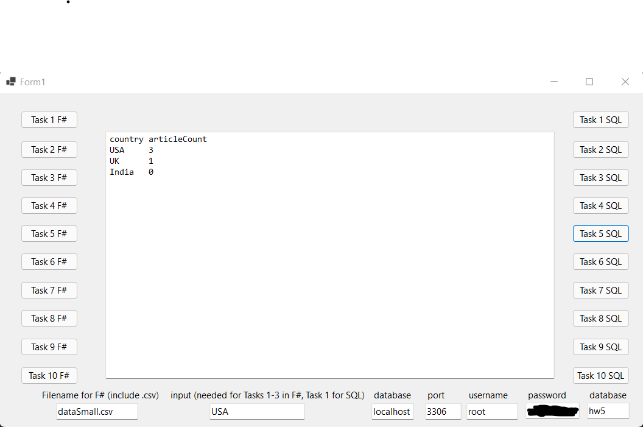
Task: Execute Task 10 F#
Action: coord(49,375)
